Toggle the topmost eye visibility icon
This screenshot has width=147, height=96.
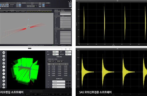(4, 53)
